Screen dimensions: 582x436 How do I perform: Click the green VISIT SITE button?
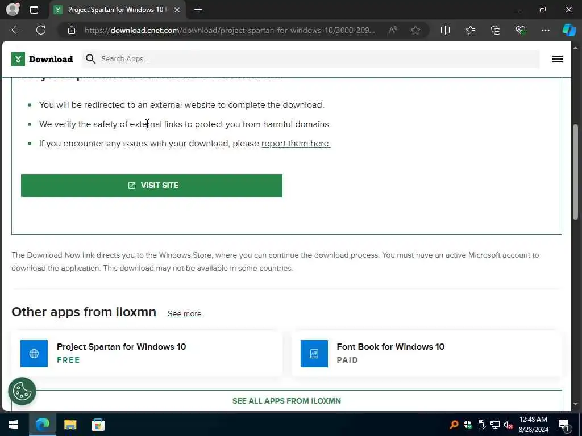(x=151, y=186)
